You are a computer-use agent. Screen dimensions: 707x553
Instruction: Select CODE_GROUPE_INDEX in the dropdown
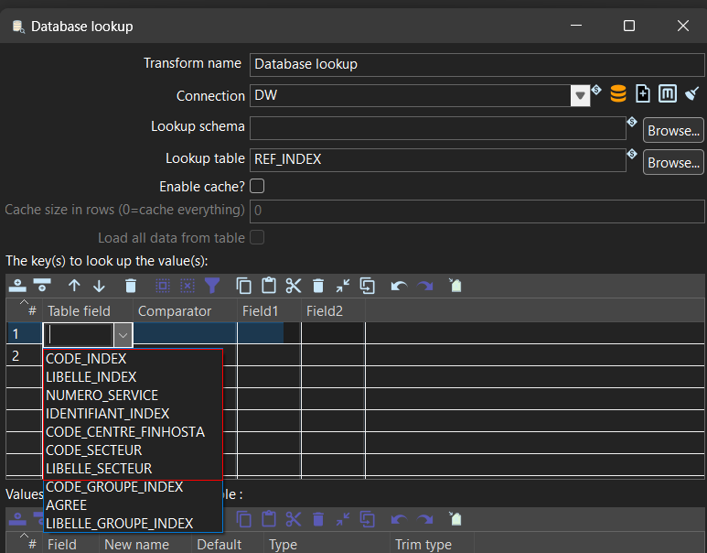(x=114, y=487)
